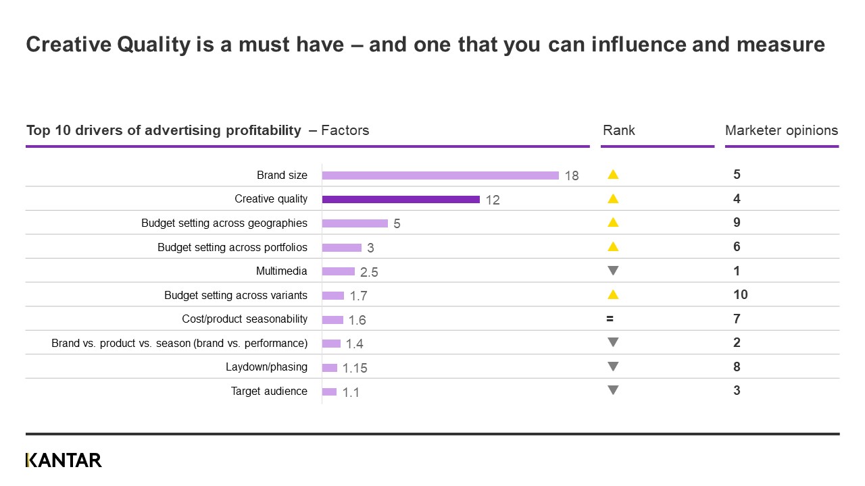This screenshot has width=865, height=486.
Task: Click the gray down arrow for Laydown/phasing
Action: [x=613, y=367]
